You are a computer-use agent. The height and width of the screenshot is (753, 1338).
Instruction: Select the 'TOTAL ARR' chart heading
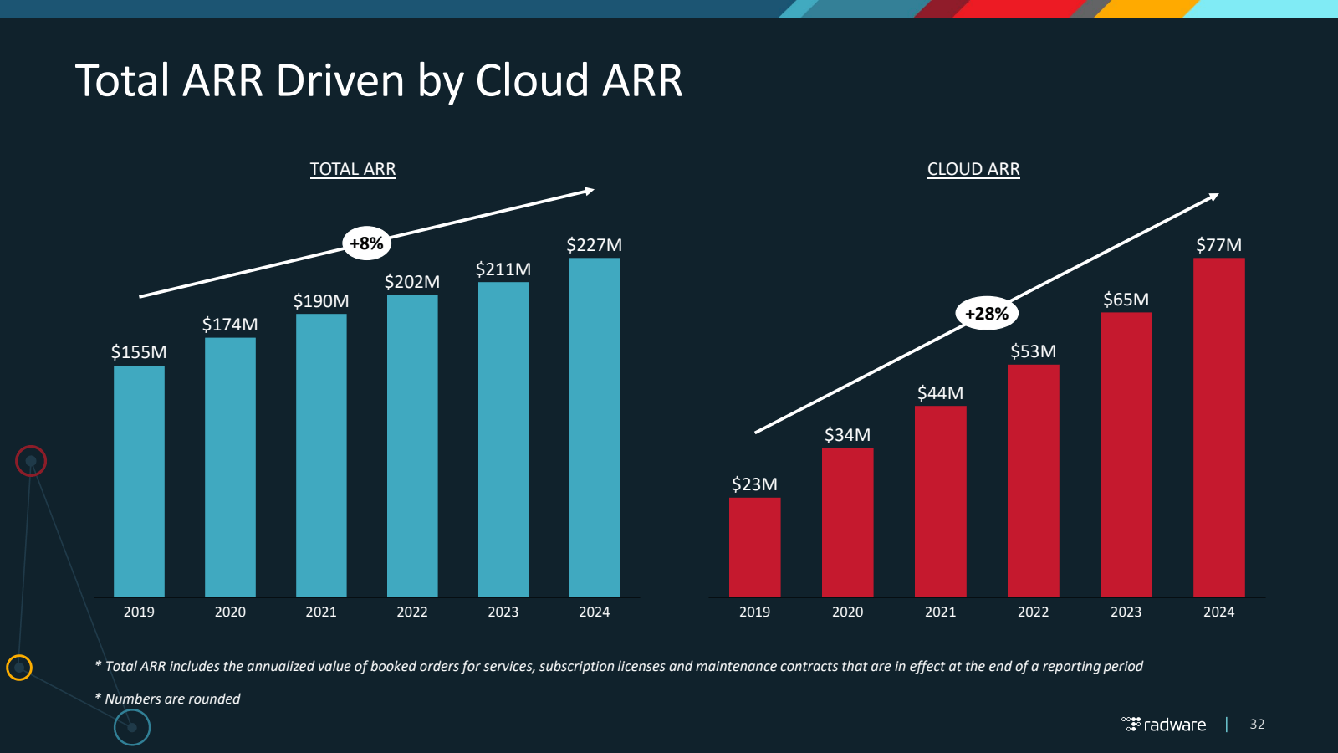coord(353,169)
